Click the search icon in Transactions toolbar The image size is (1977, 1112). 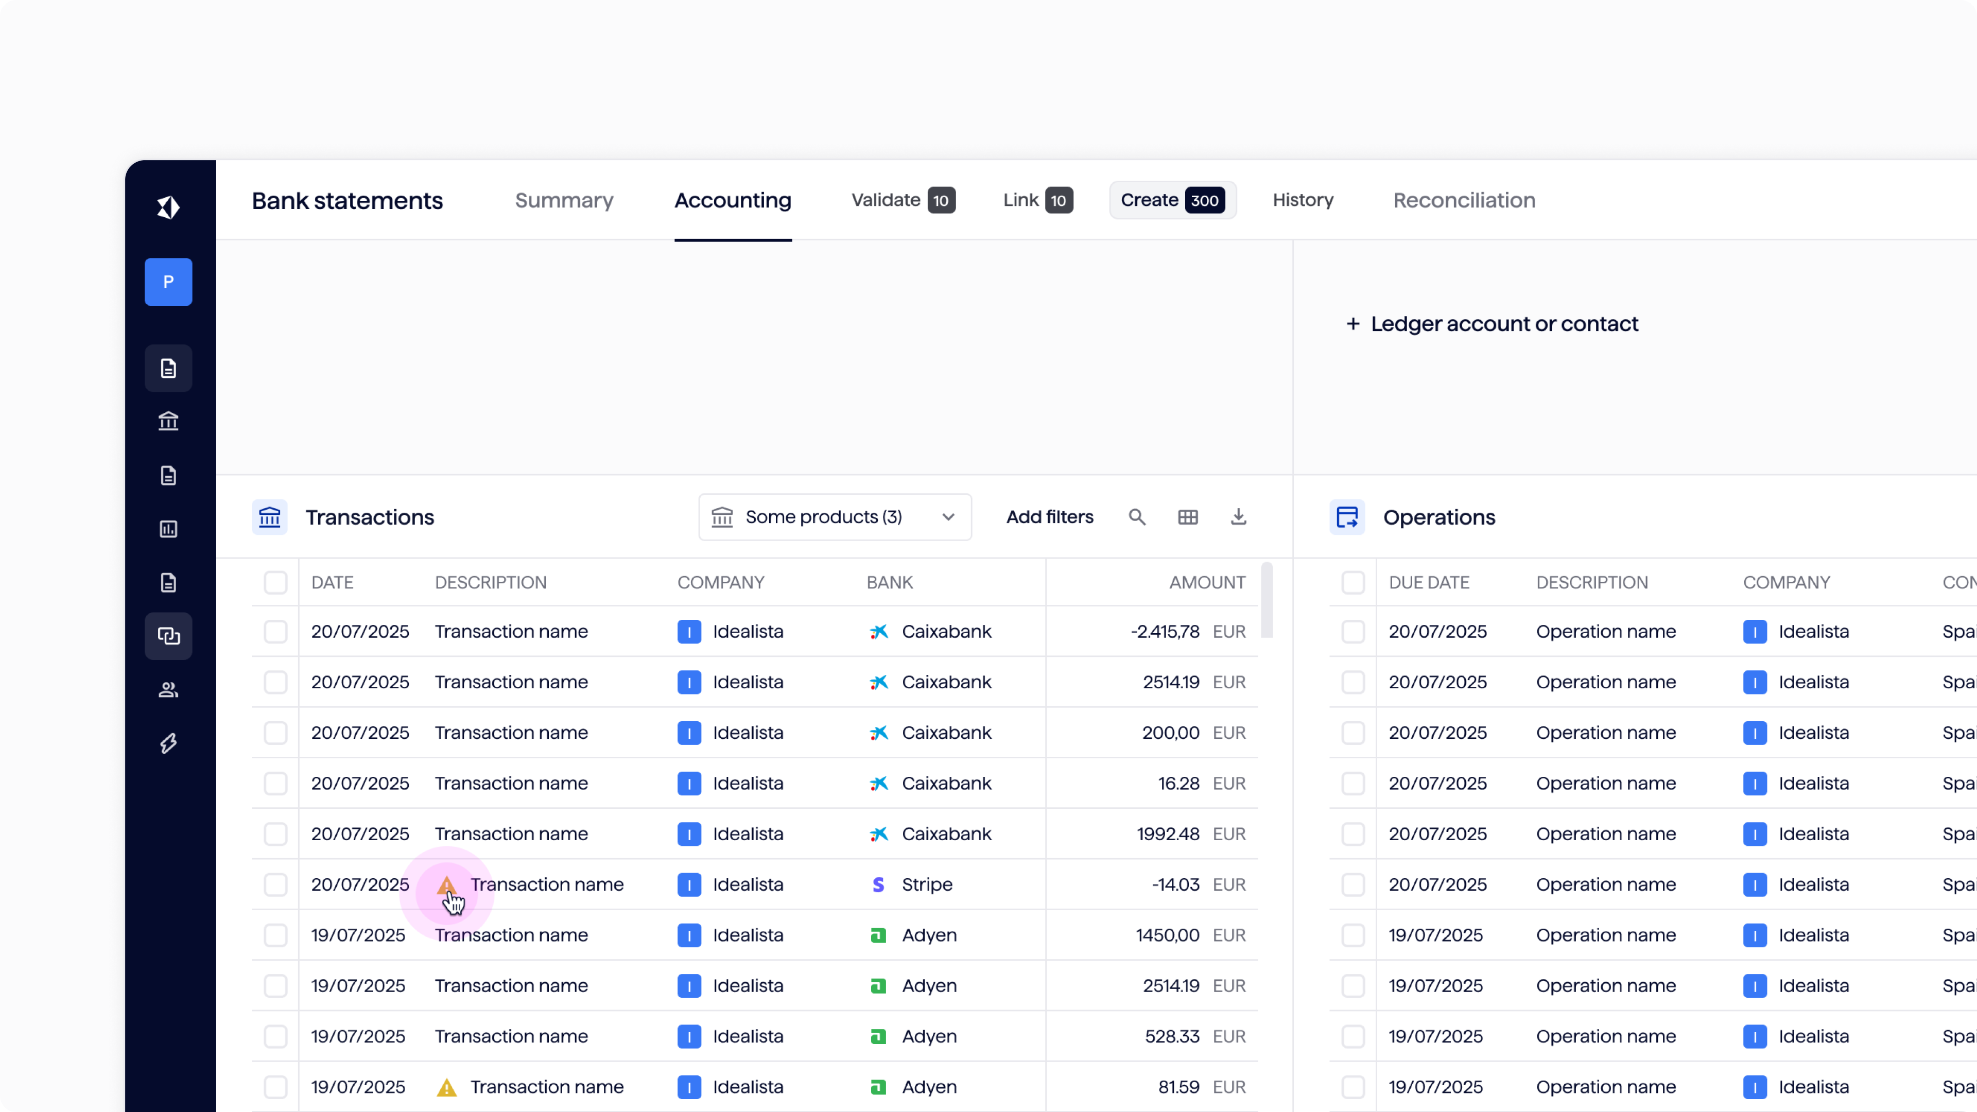click(1137, 517)
